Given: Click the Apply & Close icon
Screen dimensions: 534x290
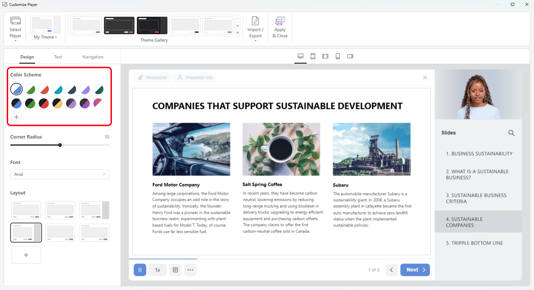Looking at the screenshot, I should 280,22.
